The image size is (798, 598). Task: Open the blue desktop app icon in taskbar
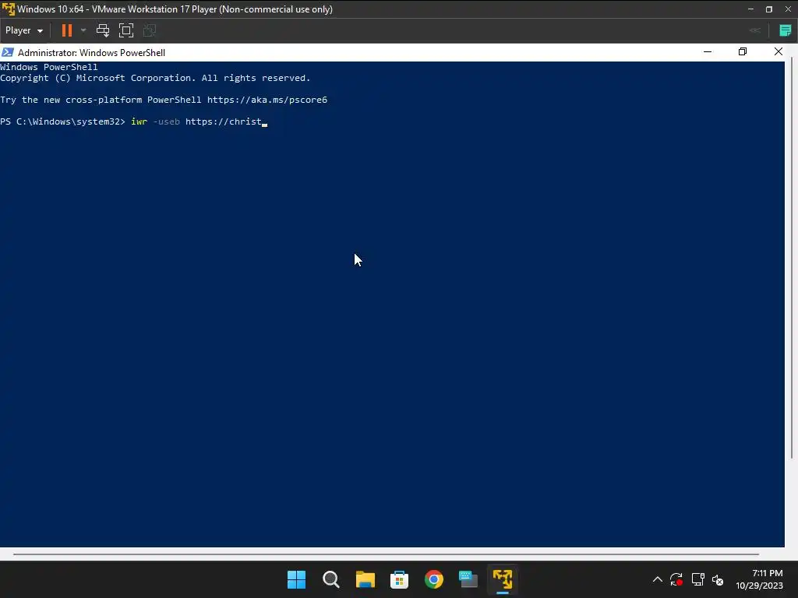click(468, 579)
